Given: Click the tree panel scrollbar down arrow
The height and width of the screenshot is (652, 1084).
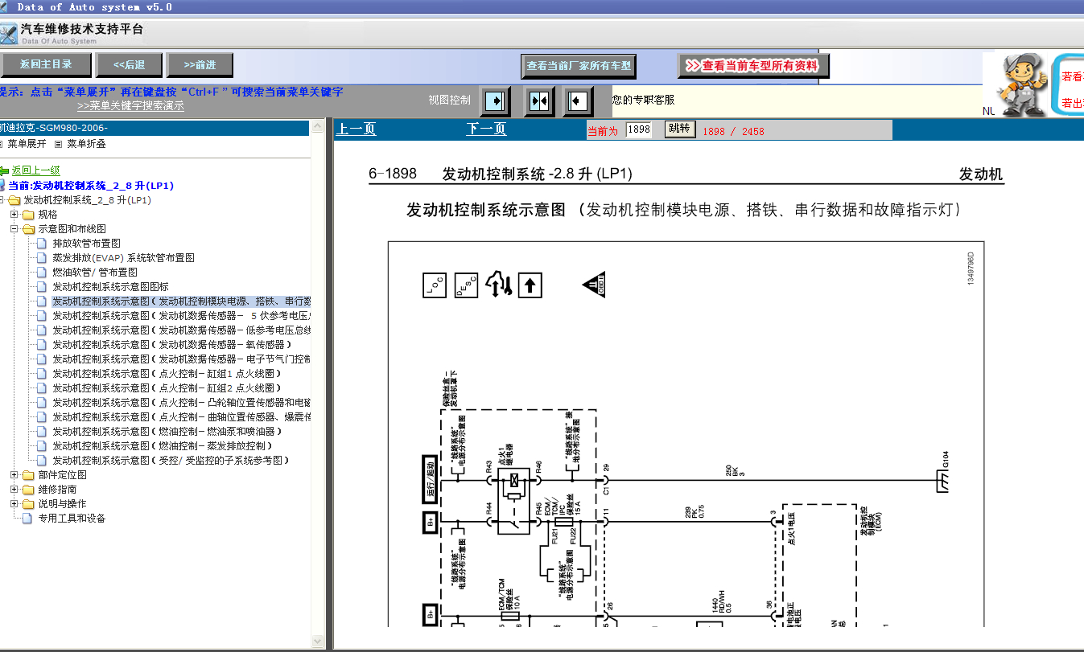Looking at the screenshot, I should 317,641.
